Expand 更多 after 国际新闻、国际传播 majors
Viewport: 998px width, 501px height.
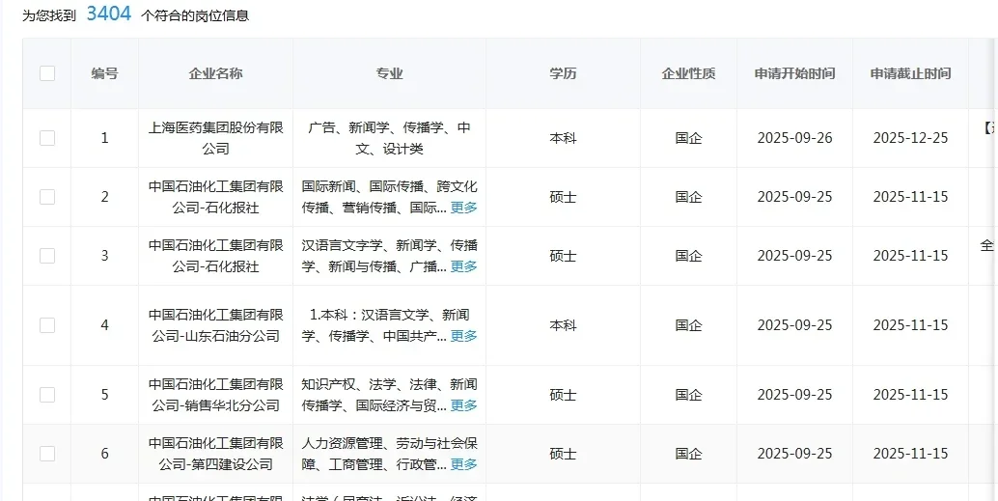pos(464,208)
